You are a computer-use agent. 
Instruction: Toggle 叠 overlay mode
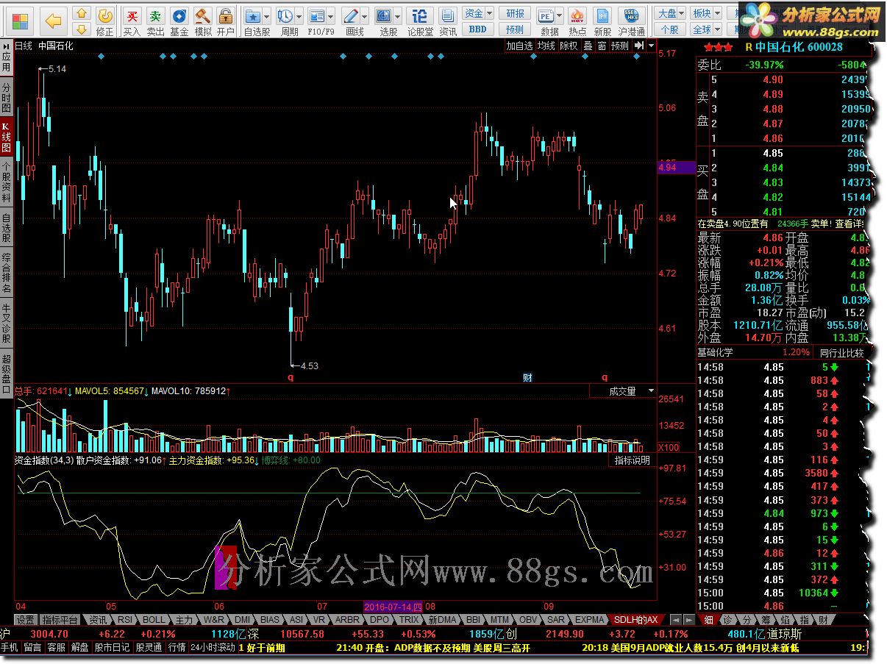(x=588, y=46)
